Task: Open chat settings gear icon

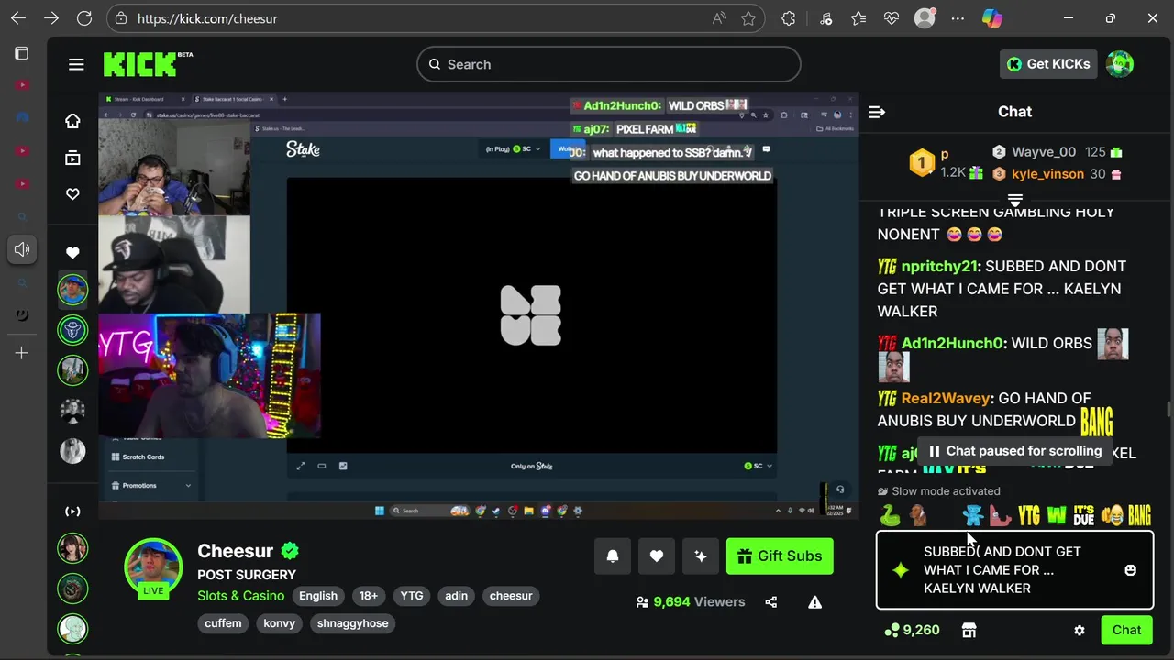Action: 1080,630
